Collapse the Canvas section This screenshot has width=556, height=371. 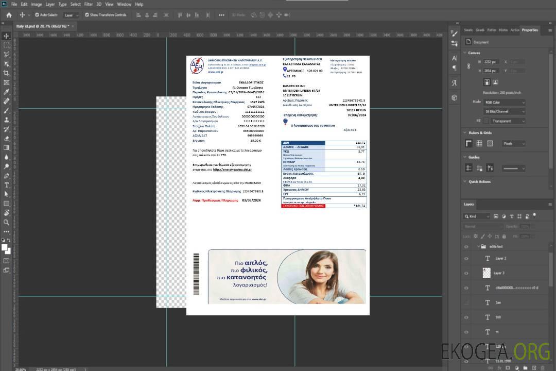(465, 53)
